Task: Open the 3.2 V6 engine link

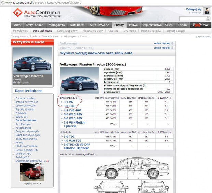Action: 68,102
